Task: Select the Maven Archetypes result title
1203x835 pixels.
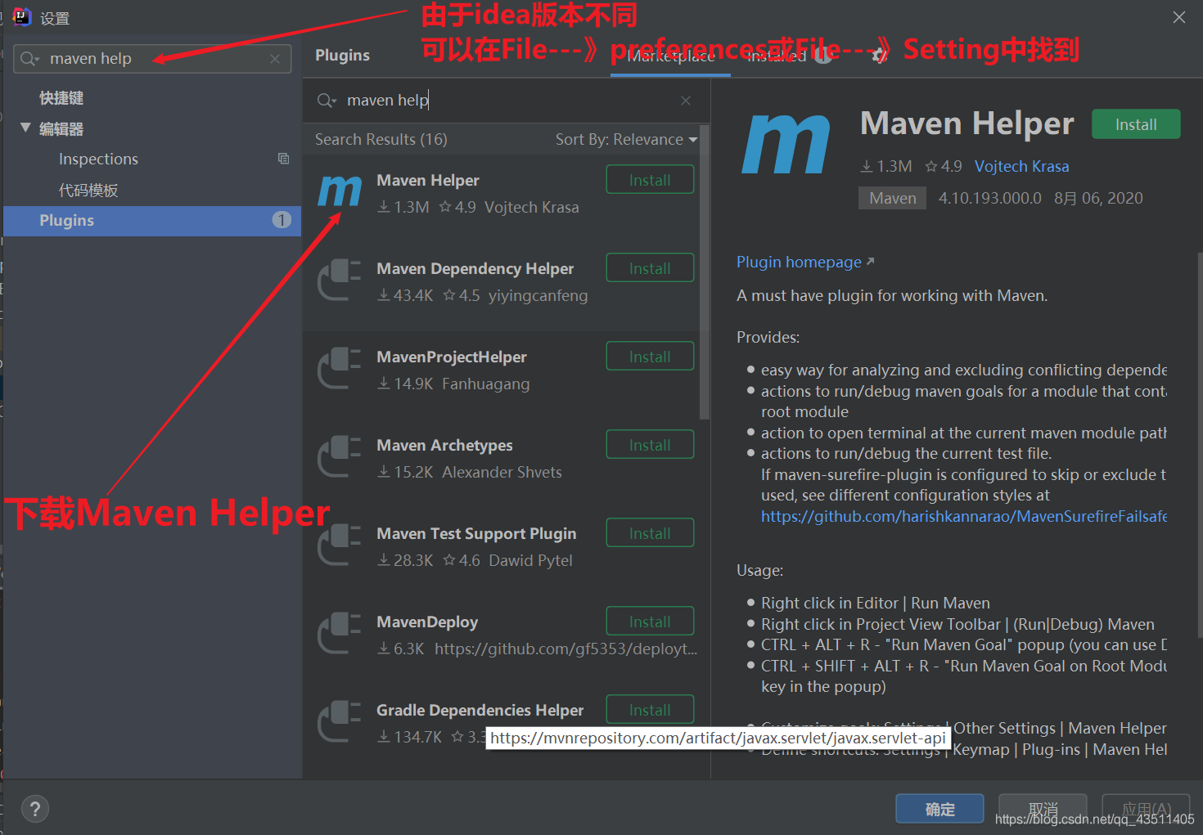Action: [x=444, y=446]
